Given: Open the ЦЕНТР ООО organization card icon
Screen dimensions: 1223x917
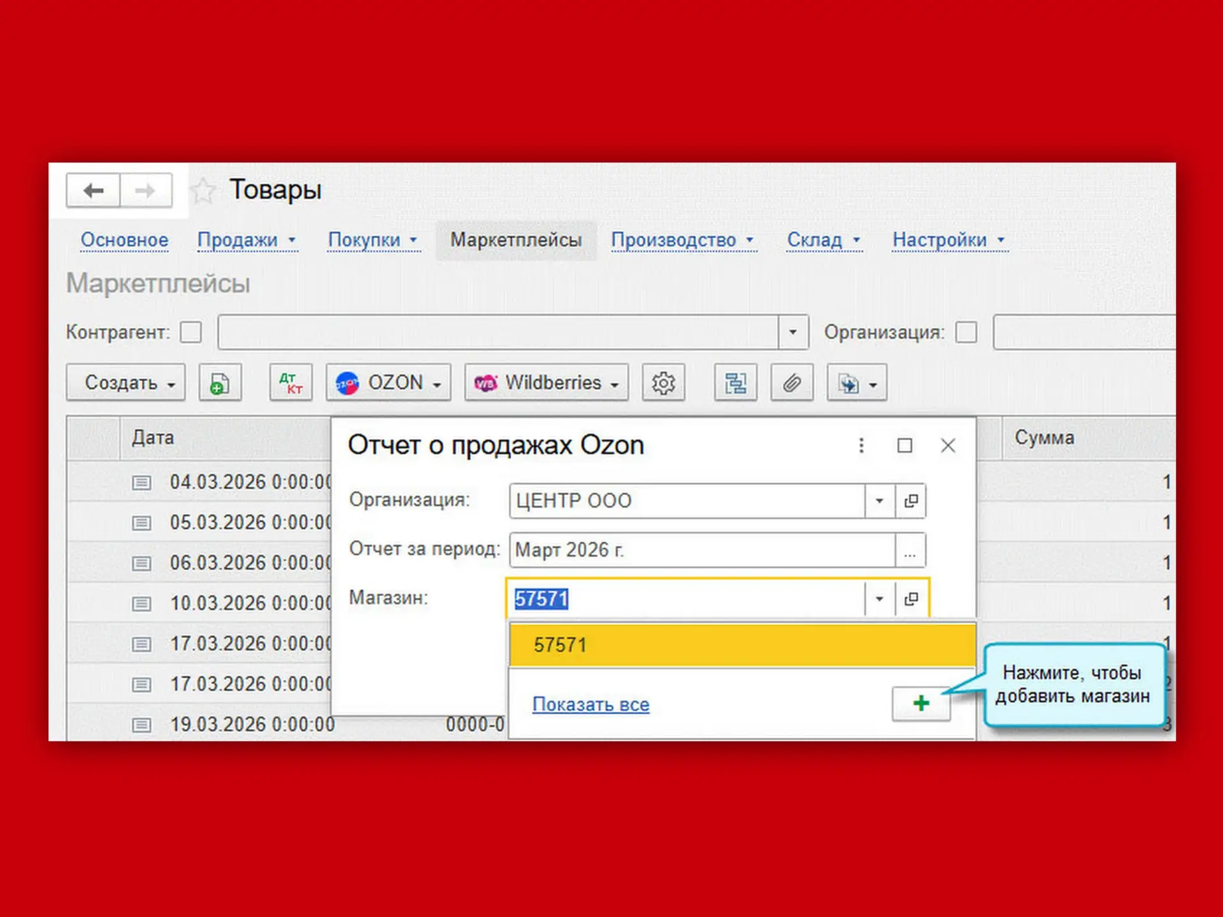Looking at the screenshot, I should click(911, 501).
